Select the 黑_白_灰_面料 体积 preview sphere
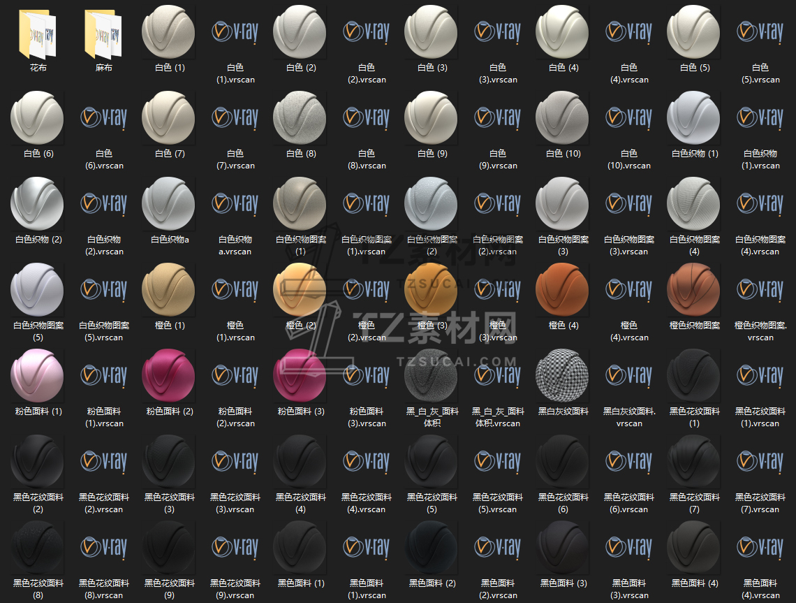 pos(431,375)
